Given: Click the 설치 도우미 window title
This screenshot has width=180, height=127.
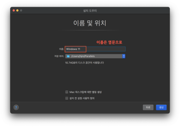Looking at the screenshot, I should [x=90, y=10].
